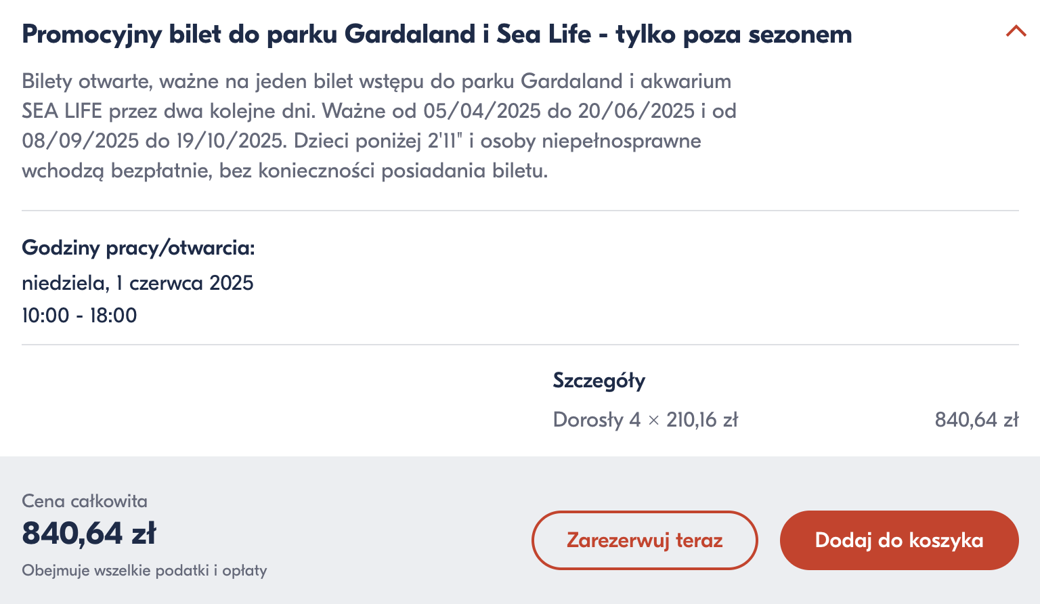Select the Promocyjny bilet do parku Gardaland heading
The width and height of the screenshot is (1040, 604).
point(437,34)
